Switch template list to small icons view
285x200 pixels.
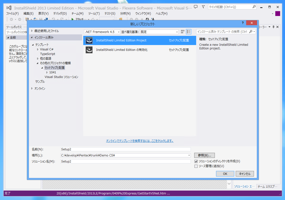182,32
